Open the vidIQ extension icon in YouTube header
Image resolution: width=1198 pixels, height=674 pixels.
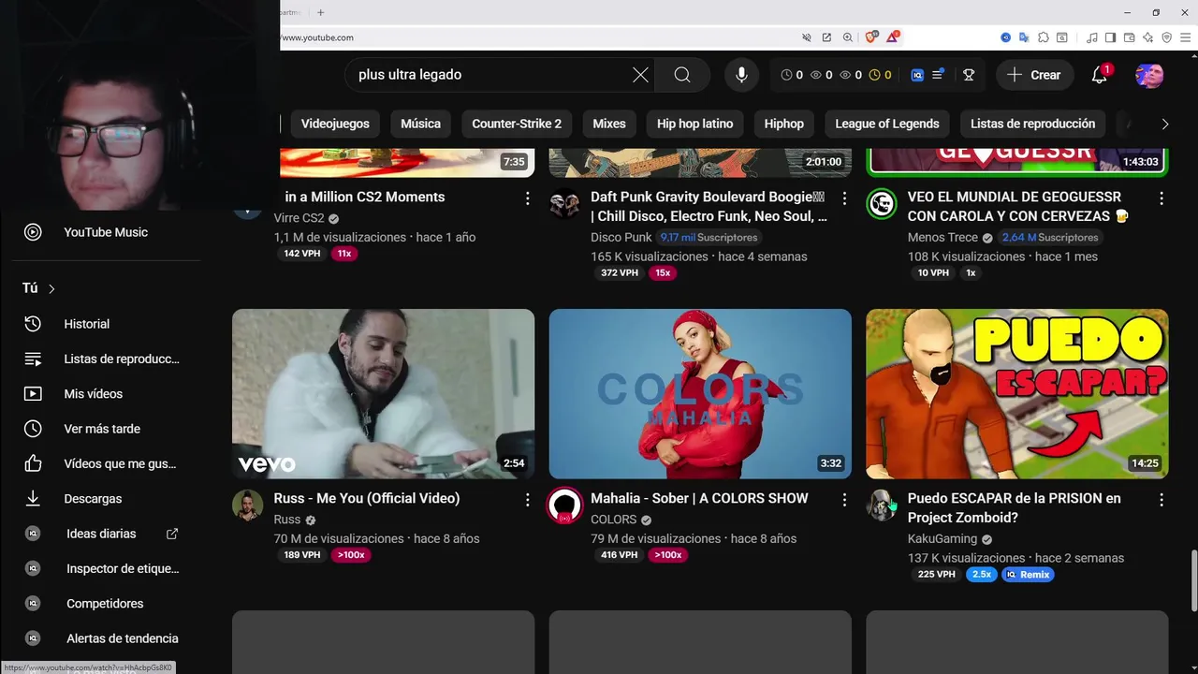(x=917, y=75)
